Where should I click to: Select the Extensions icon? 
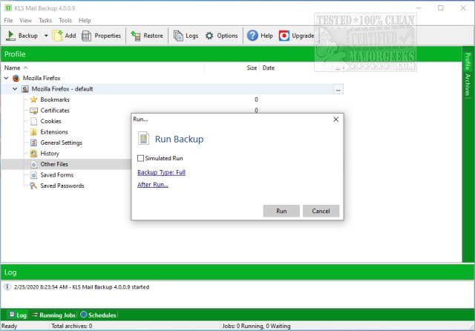click(33, 132)
